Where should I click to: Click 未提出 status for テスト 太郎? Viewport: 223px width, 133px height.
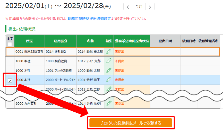[x=119, y=61]
